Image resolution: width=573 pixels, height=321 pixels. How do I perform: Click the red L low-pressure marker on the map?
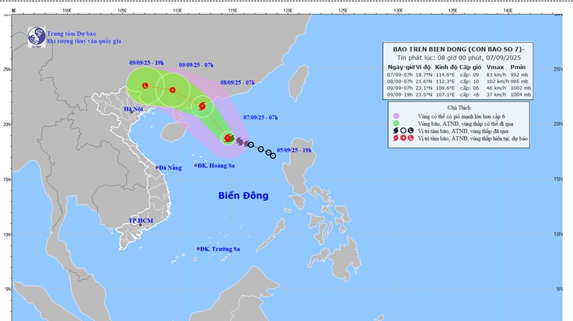(x=145, y=85)
